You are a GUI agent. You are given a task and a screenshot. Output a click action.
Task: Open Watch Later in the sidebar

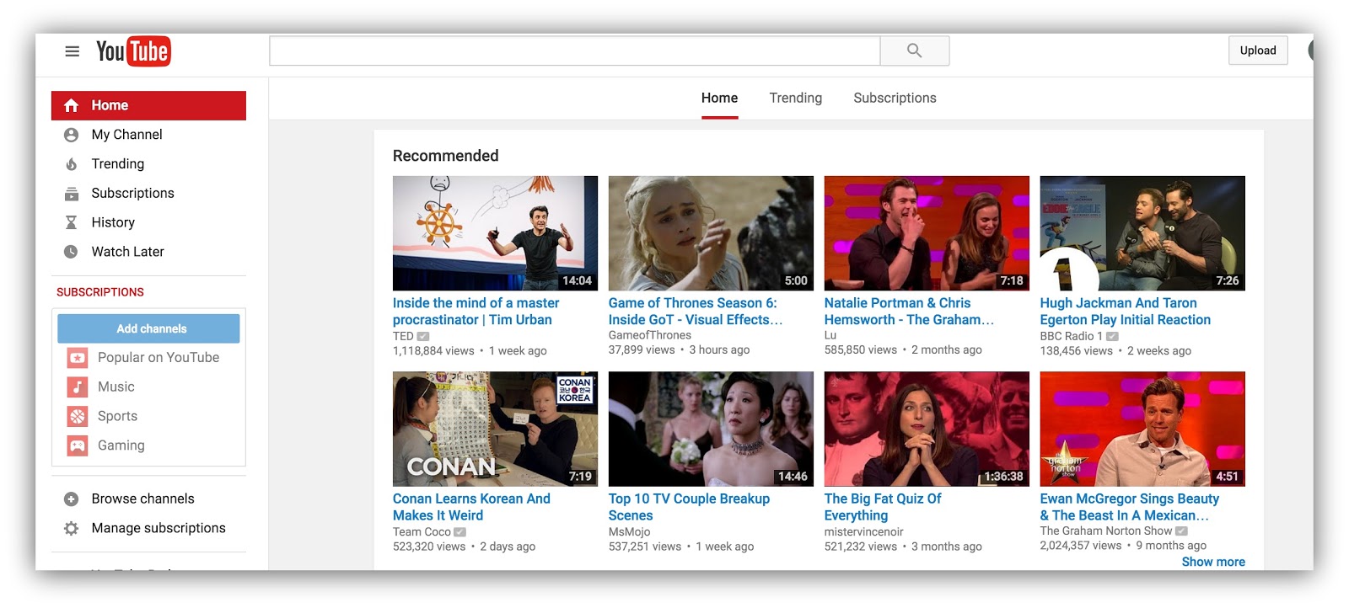[127, 252]
